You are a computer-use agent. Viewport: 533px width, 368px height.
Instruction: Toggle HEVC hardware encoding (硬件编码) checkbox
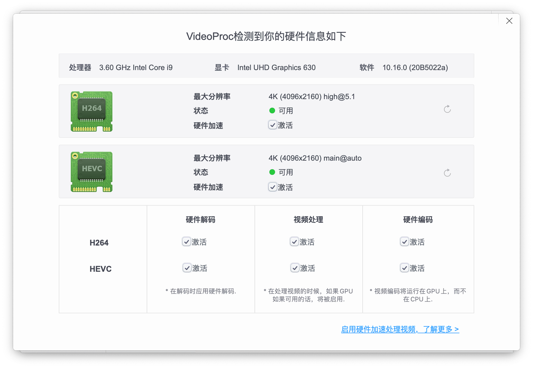pyautogui.click(x=404, y=268)
